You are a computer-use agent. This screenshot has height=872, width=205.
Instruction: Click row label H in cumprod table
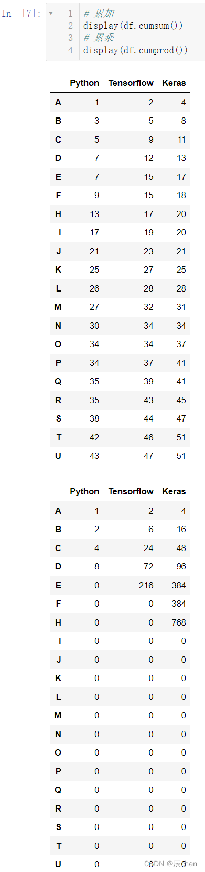click(x=58, y=622)
